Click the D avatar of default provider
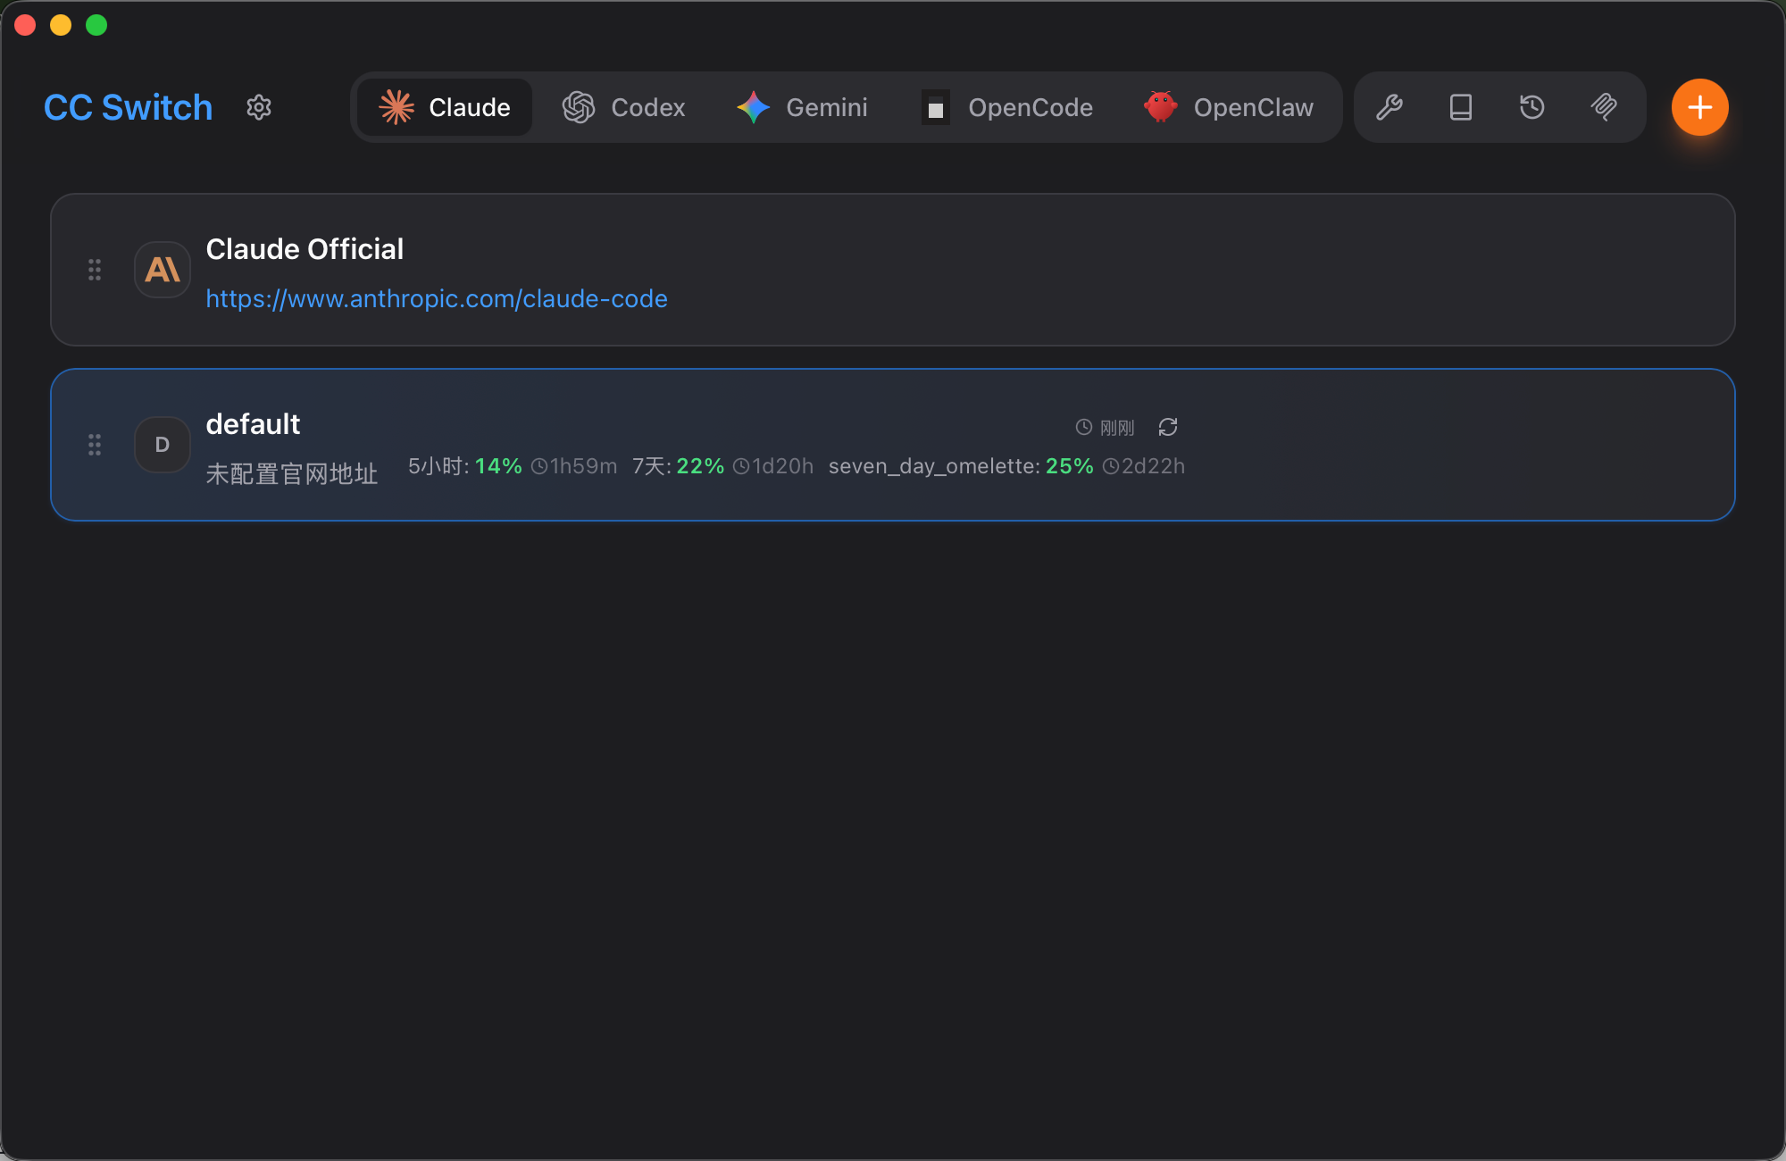 click(x=163, y=445)
